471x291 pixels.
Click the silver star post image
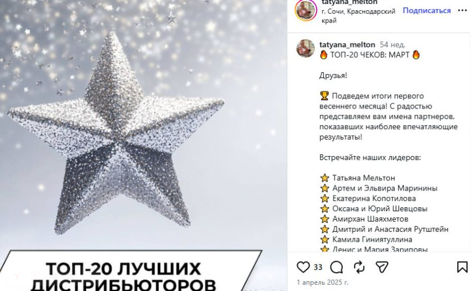[115, 133]
